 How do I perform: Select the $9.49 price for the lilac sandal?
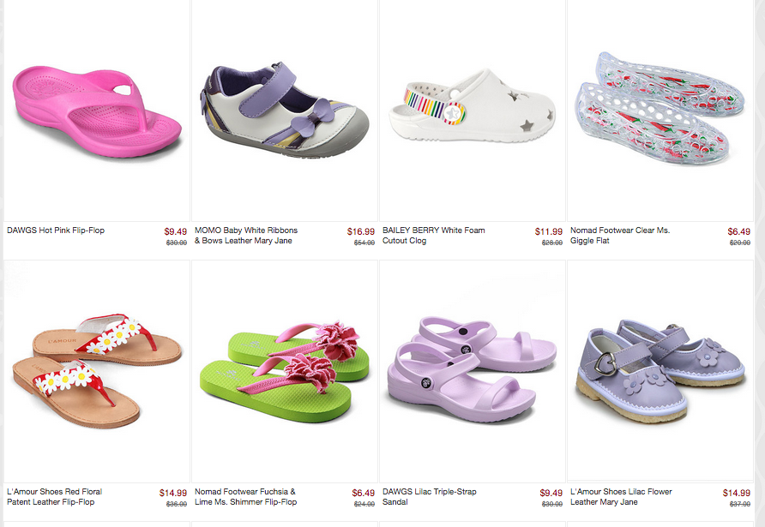click(551, 493)
